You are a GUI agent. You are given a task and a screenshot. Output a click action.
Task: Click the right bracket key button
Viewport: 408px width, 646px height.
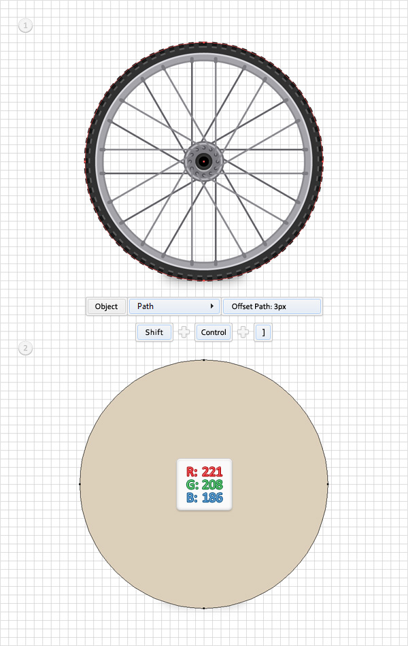point(263,332)
